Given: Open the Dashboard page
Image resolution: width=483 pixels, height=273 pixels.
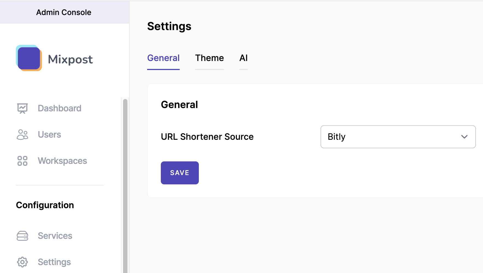Looking at the screenshot, I should [x=60, y=108].
